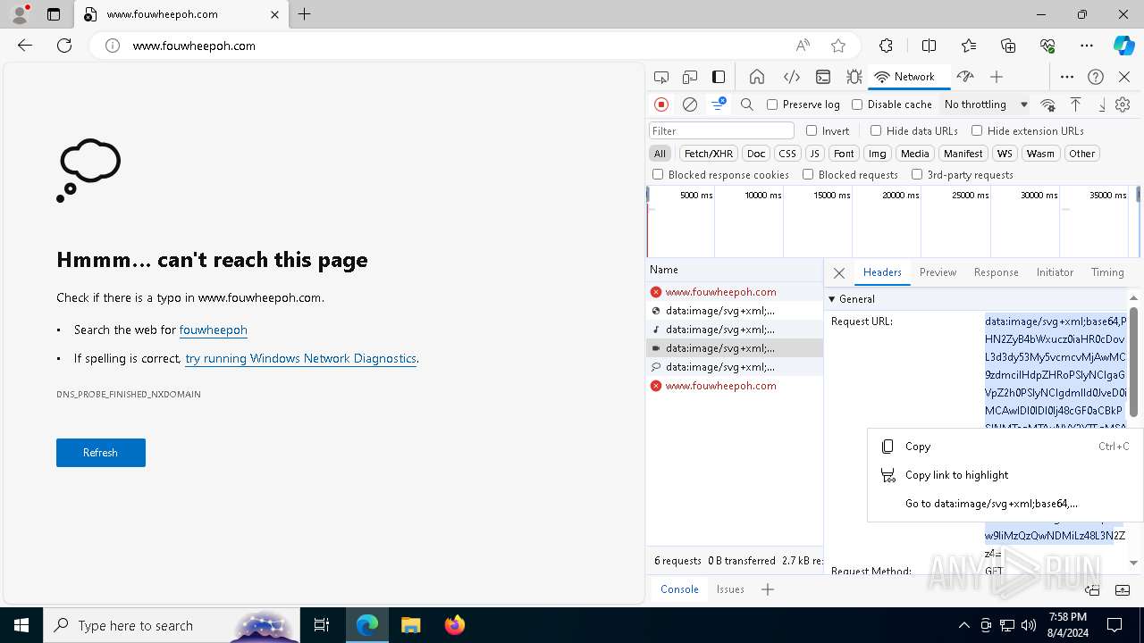Reload the page using toolbar refresh
The image size is (1144, 643).
tap(64, 46)
